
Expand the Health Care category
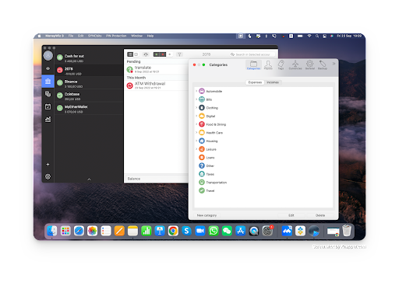coord(196,133)
